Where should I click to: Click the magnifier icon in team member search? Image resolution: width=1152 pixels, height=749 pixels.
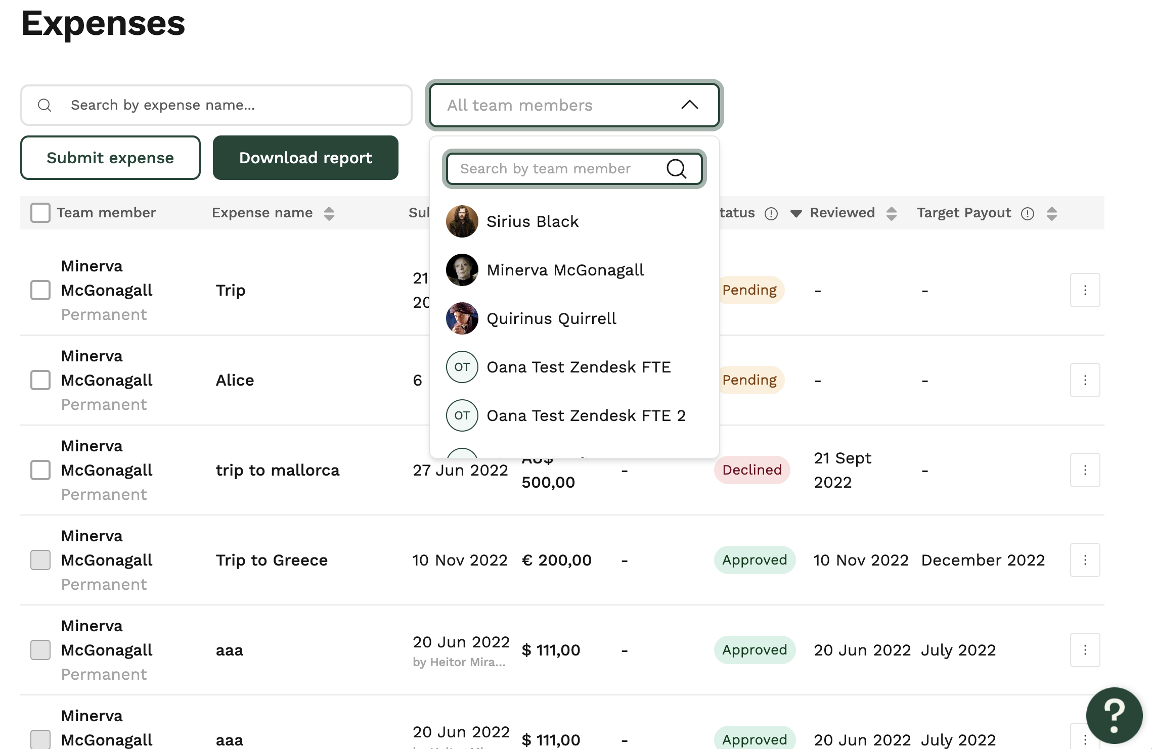tap(676, 169)
